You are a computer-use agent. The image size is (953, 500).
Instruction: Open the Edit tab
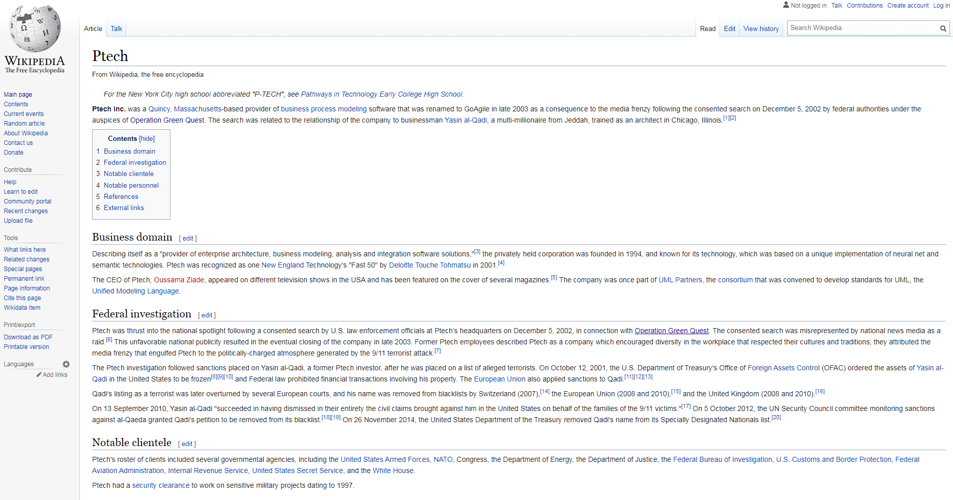(730, 29)
